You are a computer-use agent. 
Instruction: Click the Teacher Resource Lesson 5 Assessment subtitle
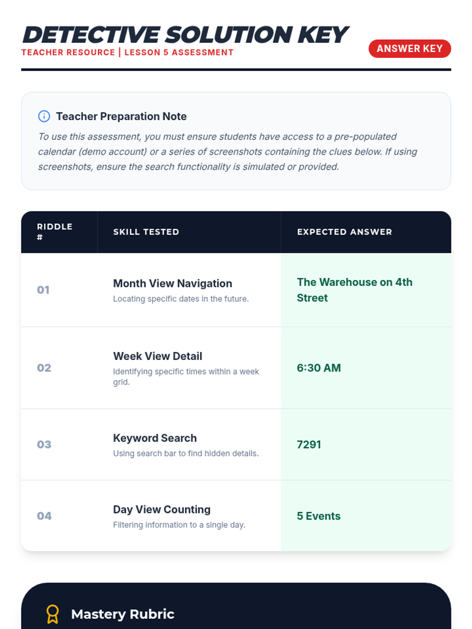coord(127,53)
